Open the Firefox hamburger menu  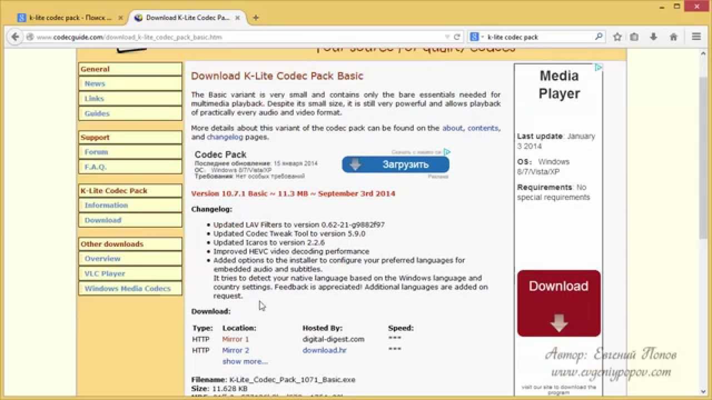[x=696, y=37]
